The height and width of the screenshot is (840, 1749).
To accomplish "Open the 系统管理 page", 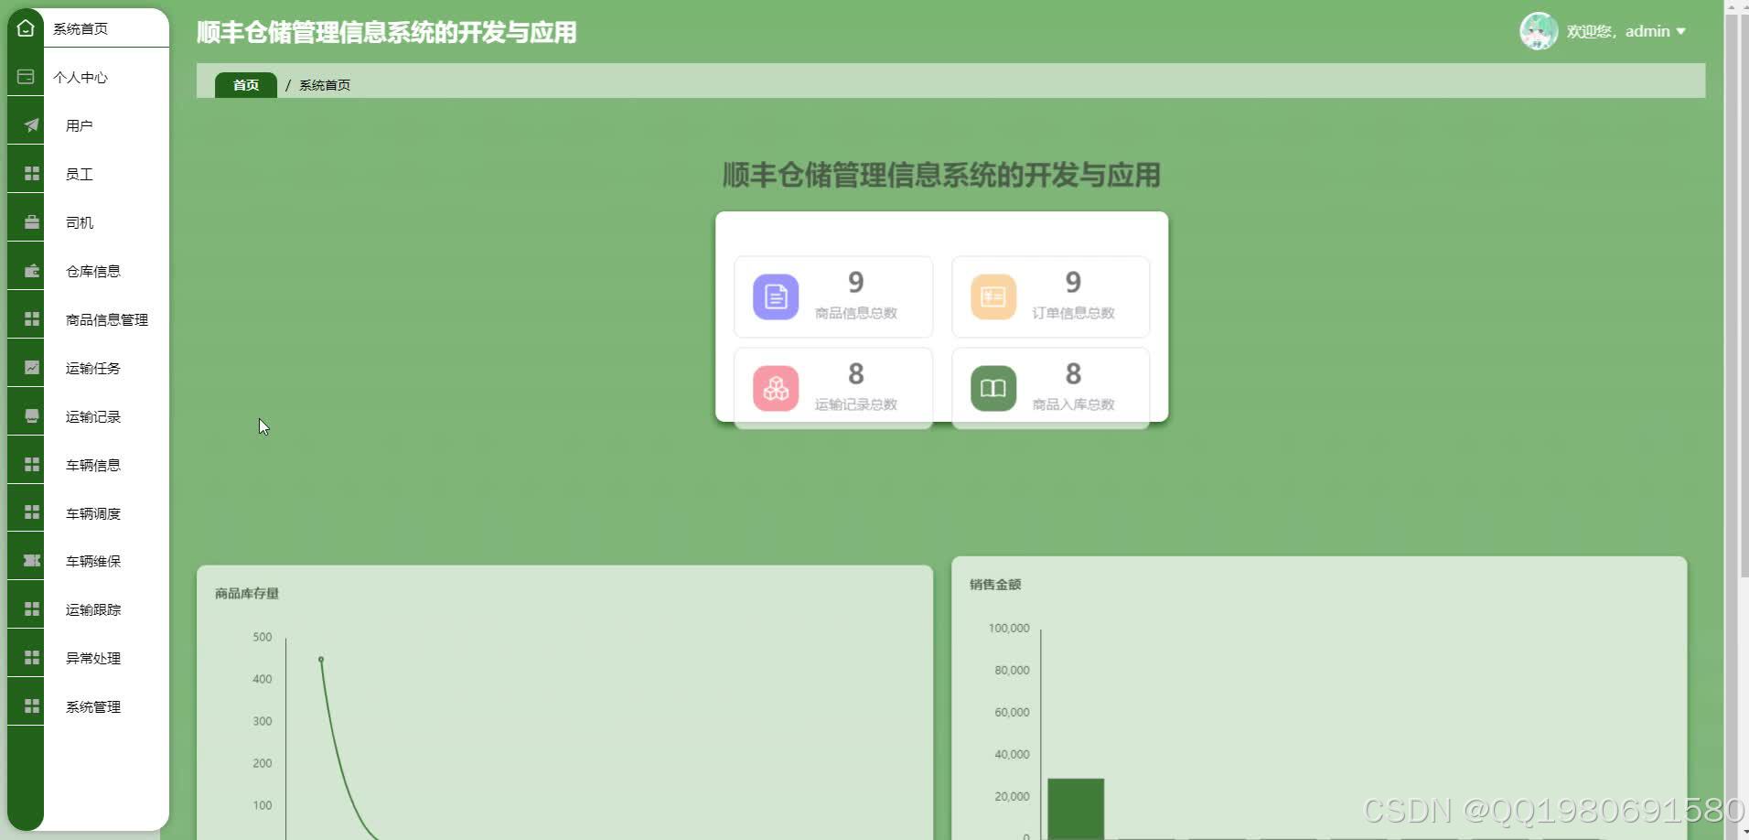I will (92, 705).
